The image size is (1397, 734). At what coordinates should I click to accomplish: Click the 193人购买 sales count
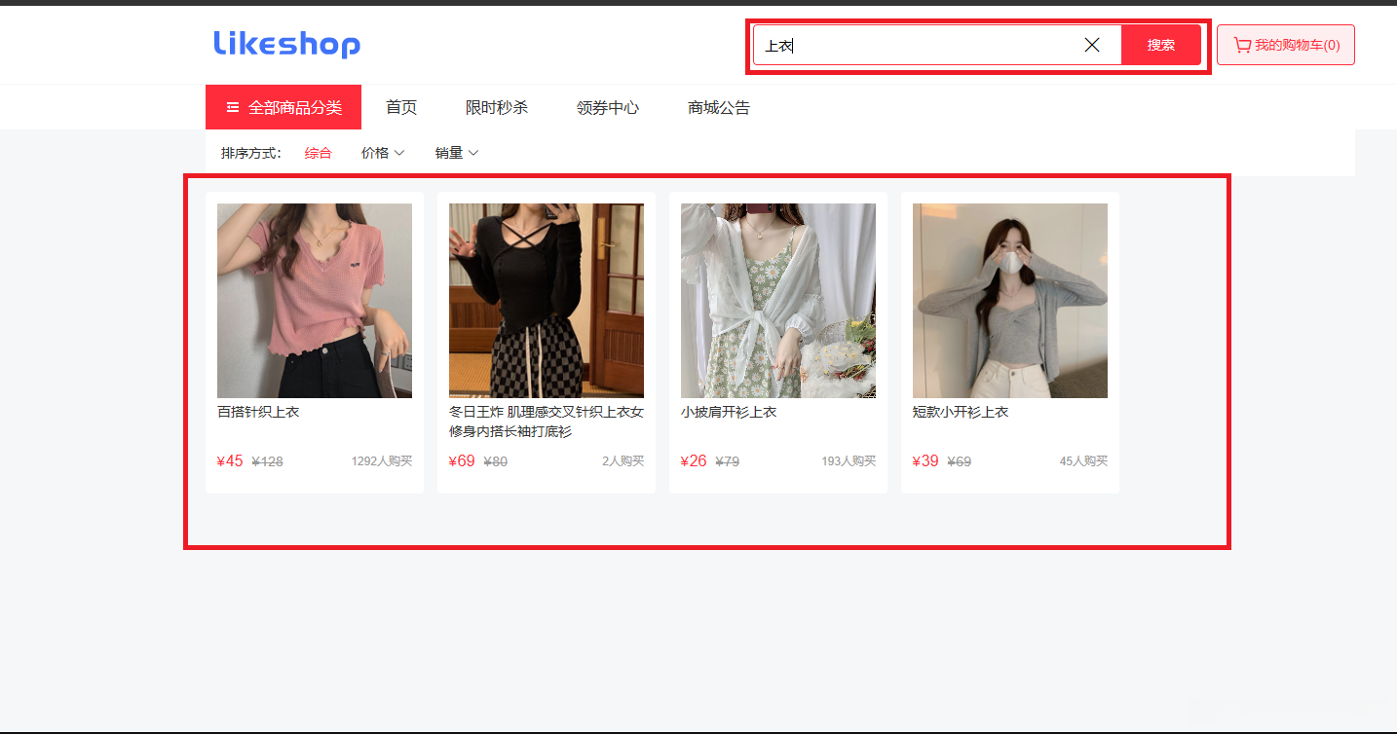tap(849, 461)
